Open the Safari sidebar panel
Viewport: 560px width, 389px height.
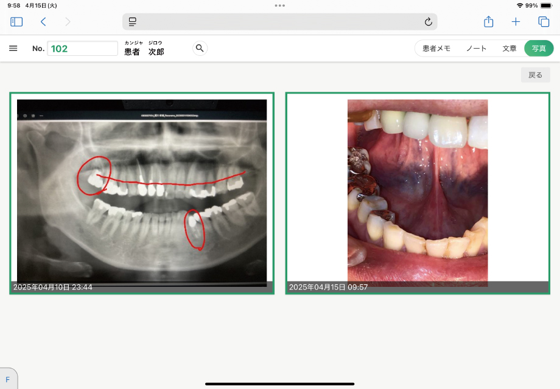coord(16,22)
